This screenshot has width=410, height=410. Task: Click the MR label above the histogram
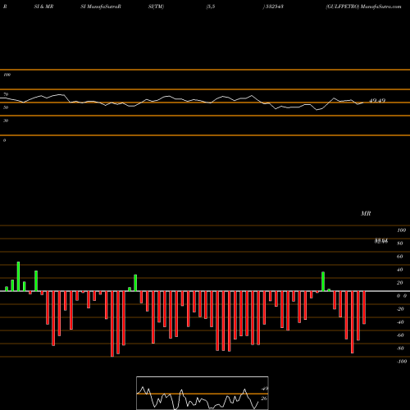366,213
